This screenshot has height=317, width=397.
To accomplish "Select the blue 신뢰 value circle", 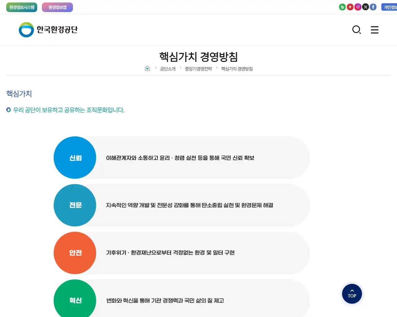I will coord(75,157).
